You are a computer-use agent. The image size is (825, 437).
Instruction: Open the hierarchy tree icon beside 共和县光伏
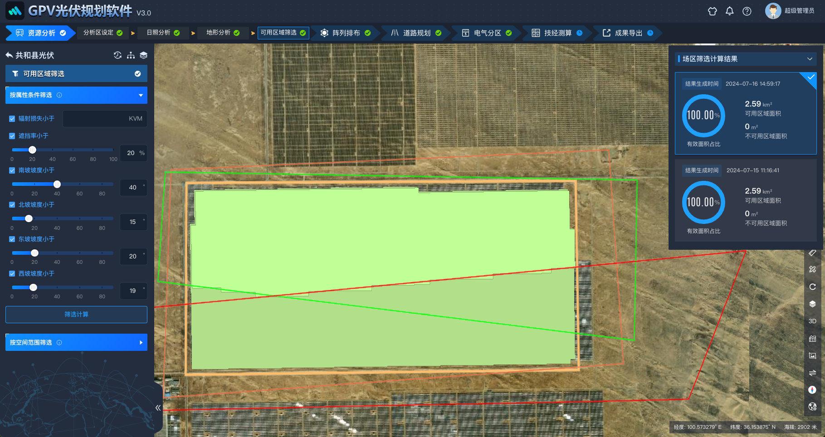point(131,55)
